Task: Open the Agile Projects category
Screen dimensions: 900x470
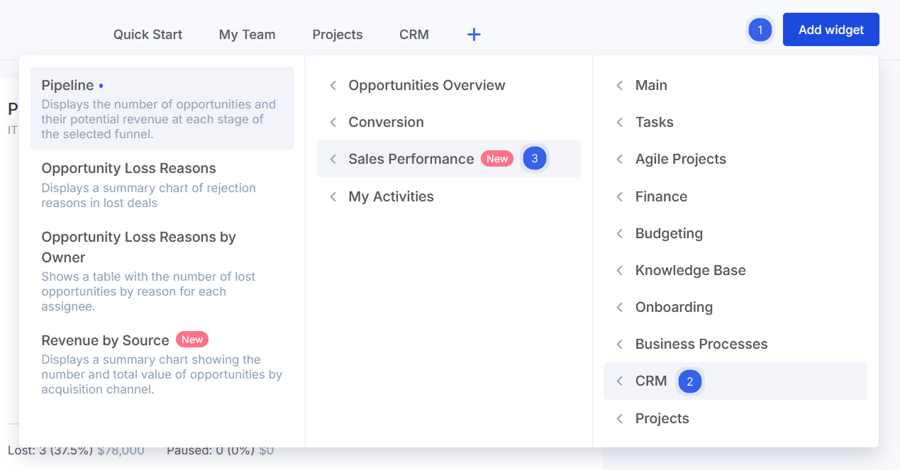Action: tap(680, 159)
